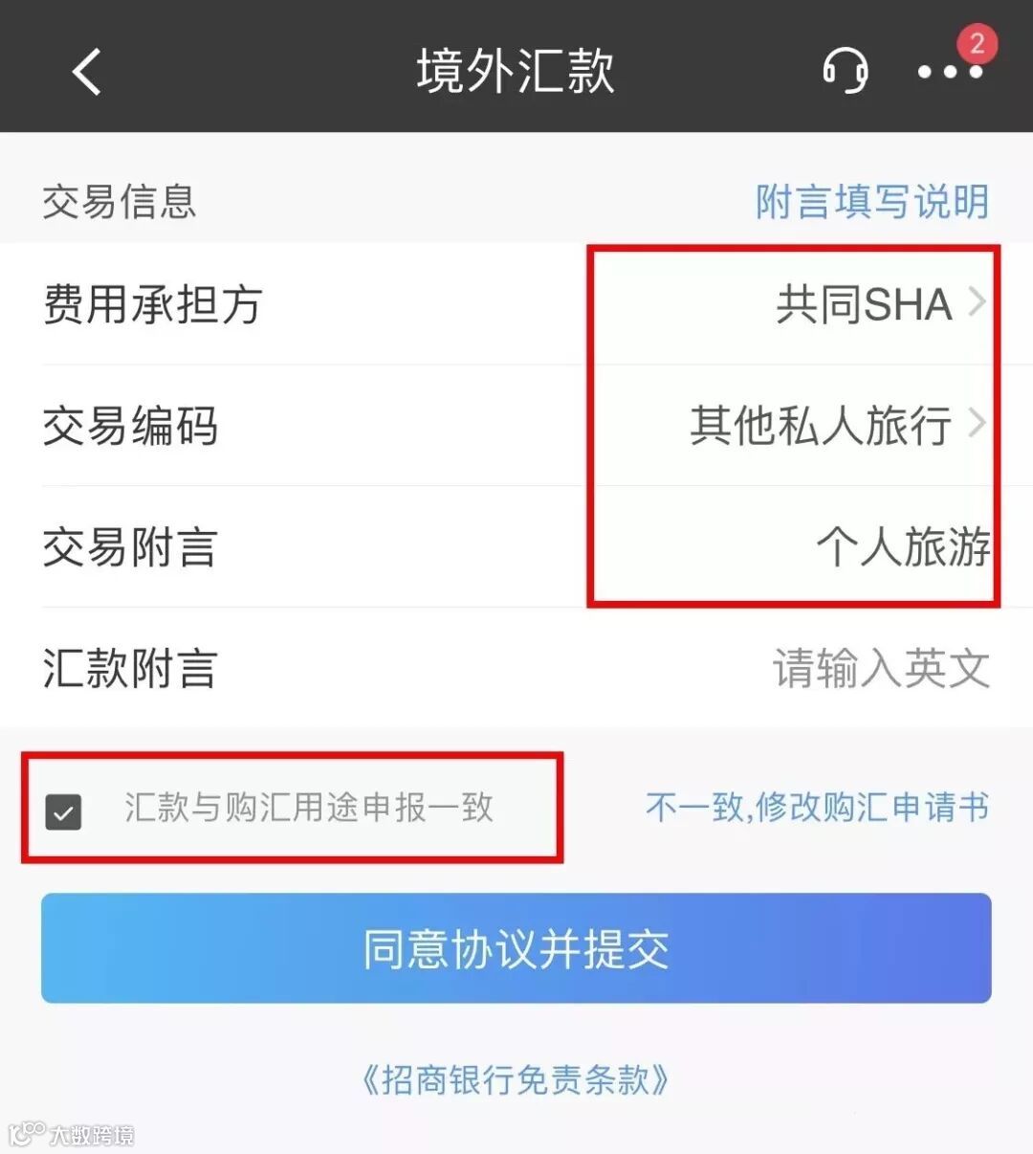Viewport: 1033px width, 1154px height.
Task: Open 交易编码 selection row
Action: 516,426
